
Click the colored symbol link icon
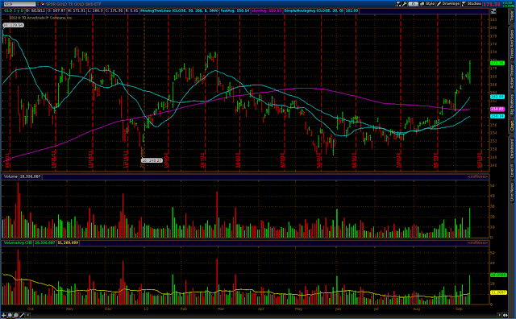pos(43,4)
